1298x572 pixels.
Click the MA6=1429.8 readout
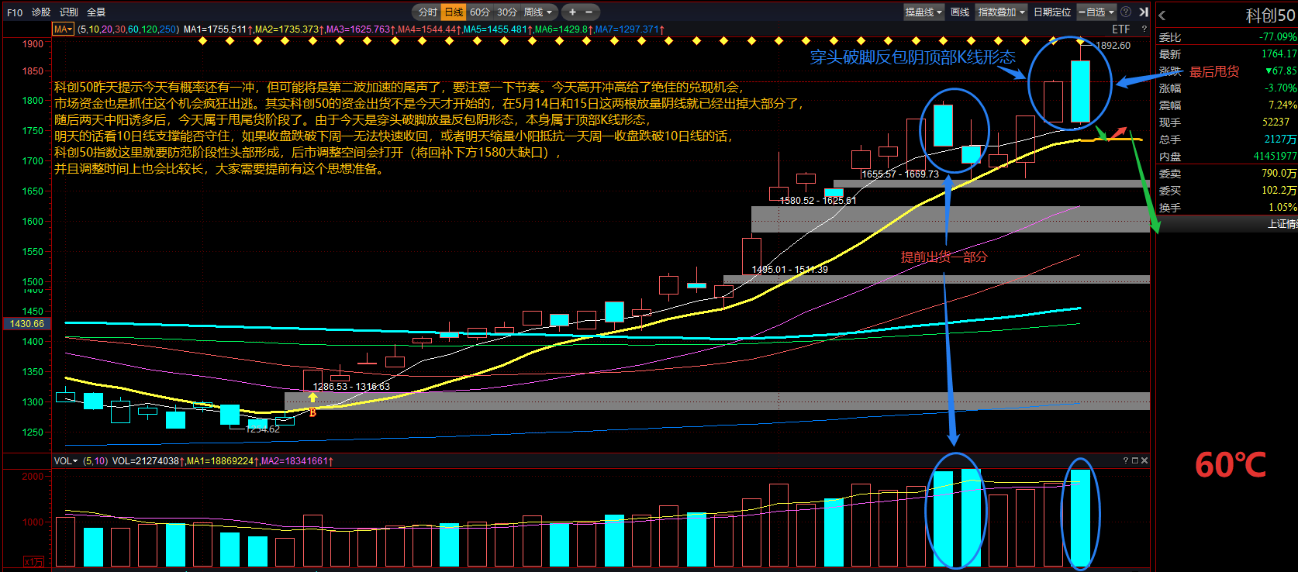[564, 29]
